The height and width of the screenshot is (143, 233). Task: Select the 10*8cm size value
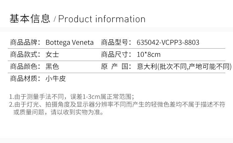pyautogui.click(x=148, y=54)
